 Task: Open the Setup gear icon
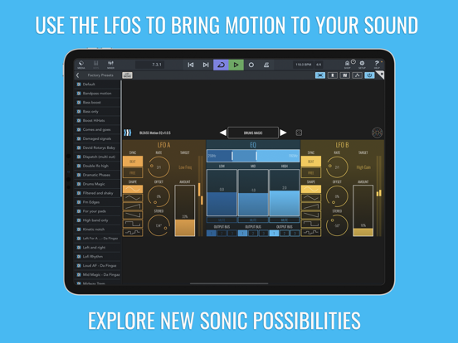coord(362,65)
